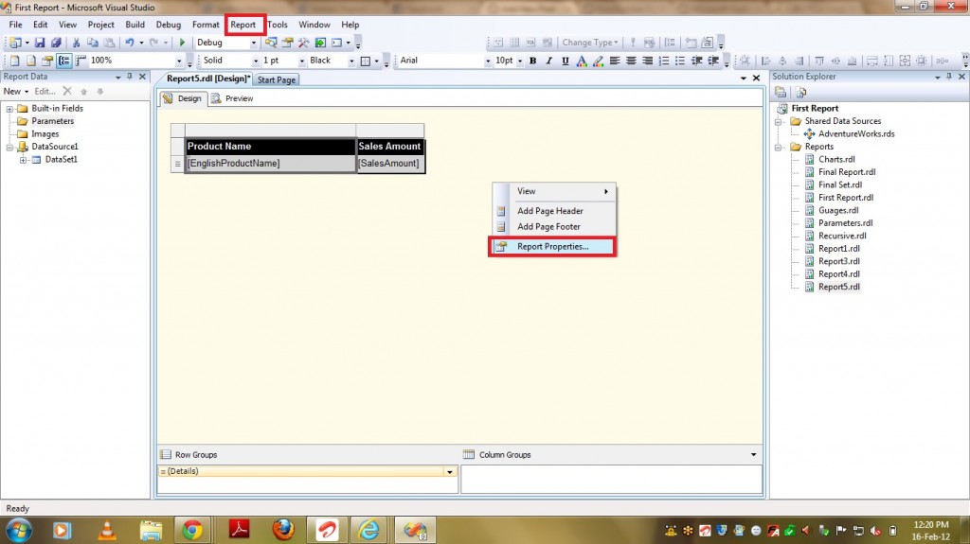The height and width of the screenshot is (544, 970).
Task: Click the font color icon
Action: click(x=582, y=61)
